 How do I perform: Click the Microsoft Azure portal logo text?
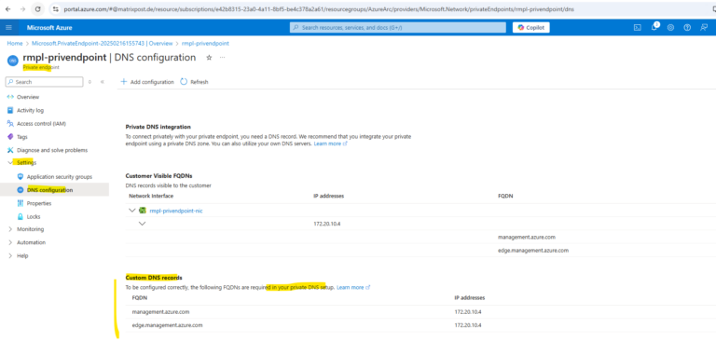tap(49, 27)
